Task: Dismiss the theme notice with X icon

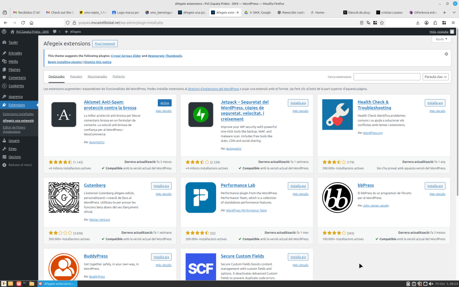Action: (446, 54)
